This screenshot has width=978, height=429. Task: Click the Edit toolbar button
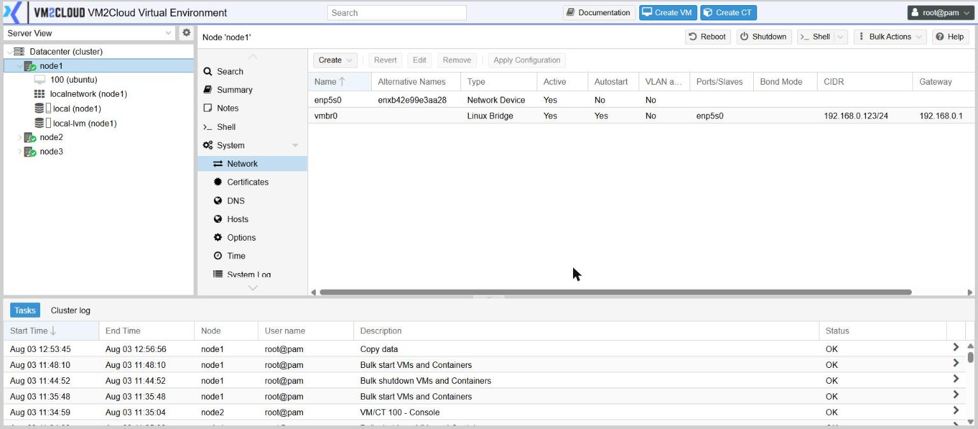(x=419, y=60)
